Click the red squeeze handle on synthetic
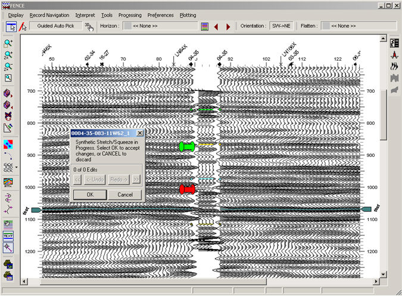The image size is (402, 296). 188,190
